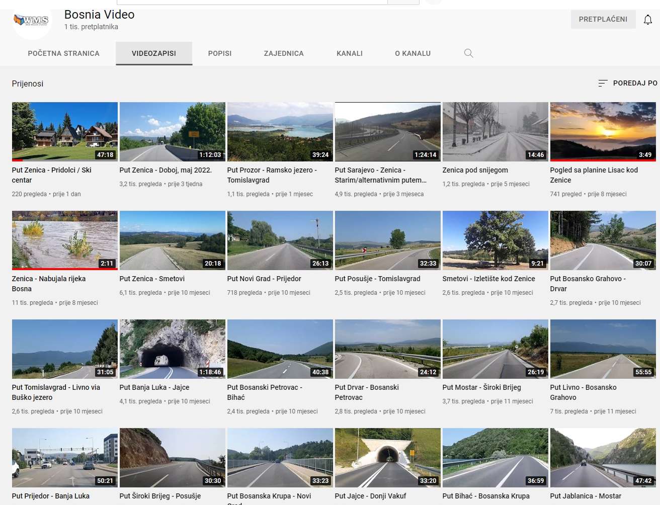The height and width of the screenshot is (505, 660).
Task: Open the Zenica pod snijegom video link
Action: 475,170
